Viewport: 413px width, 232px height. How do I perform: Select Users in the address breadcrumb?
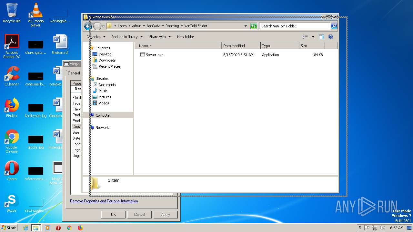tap(122, 26)
